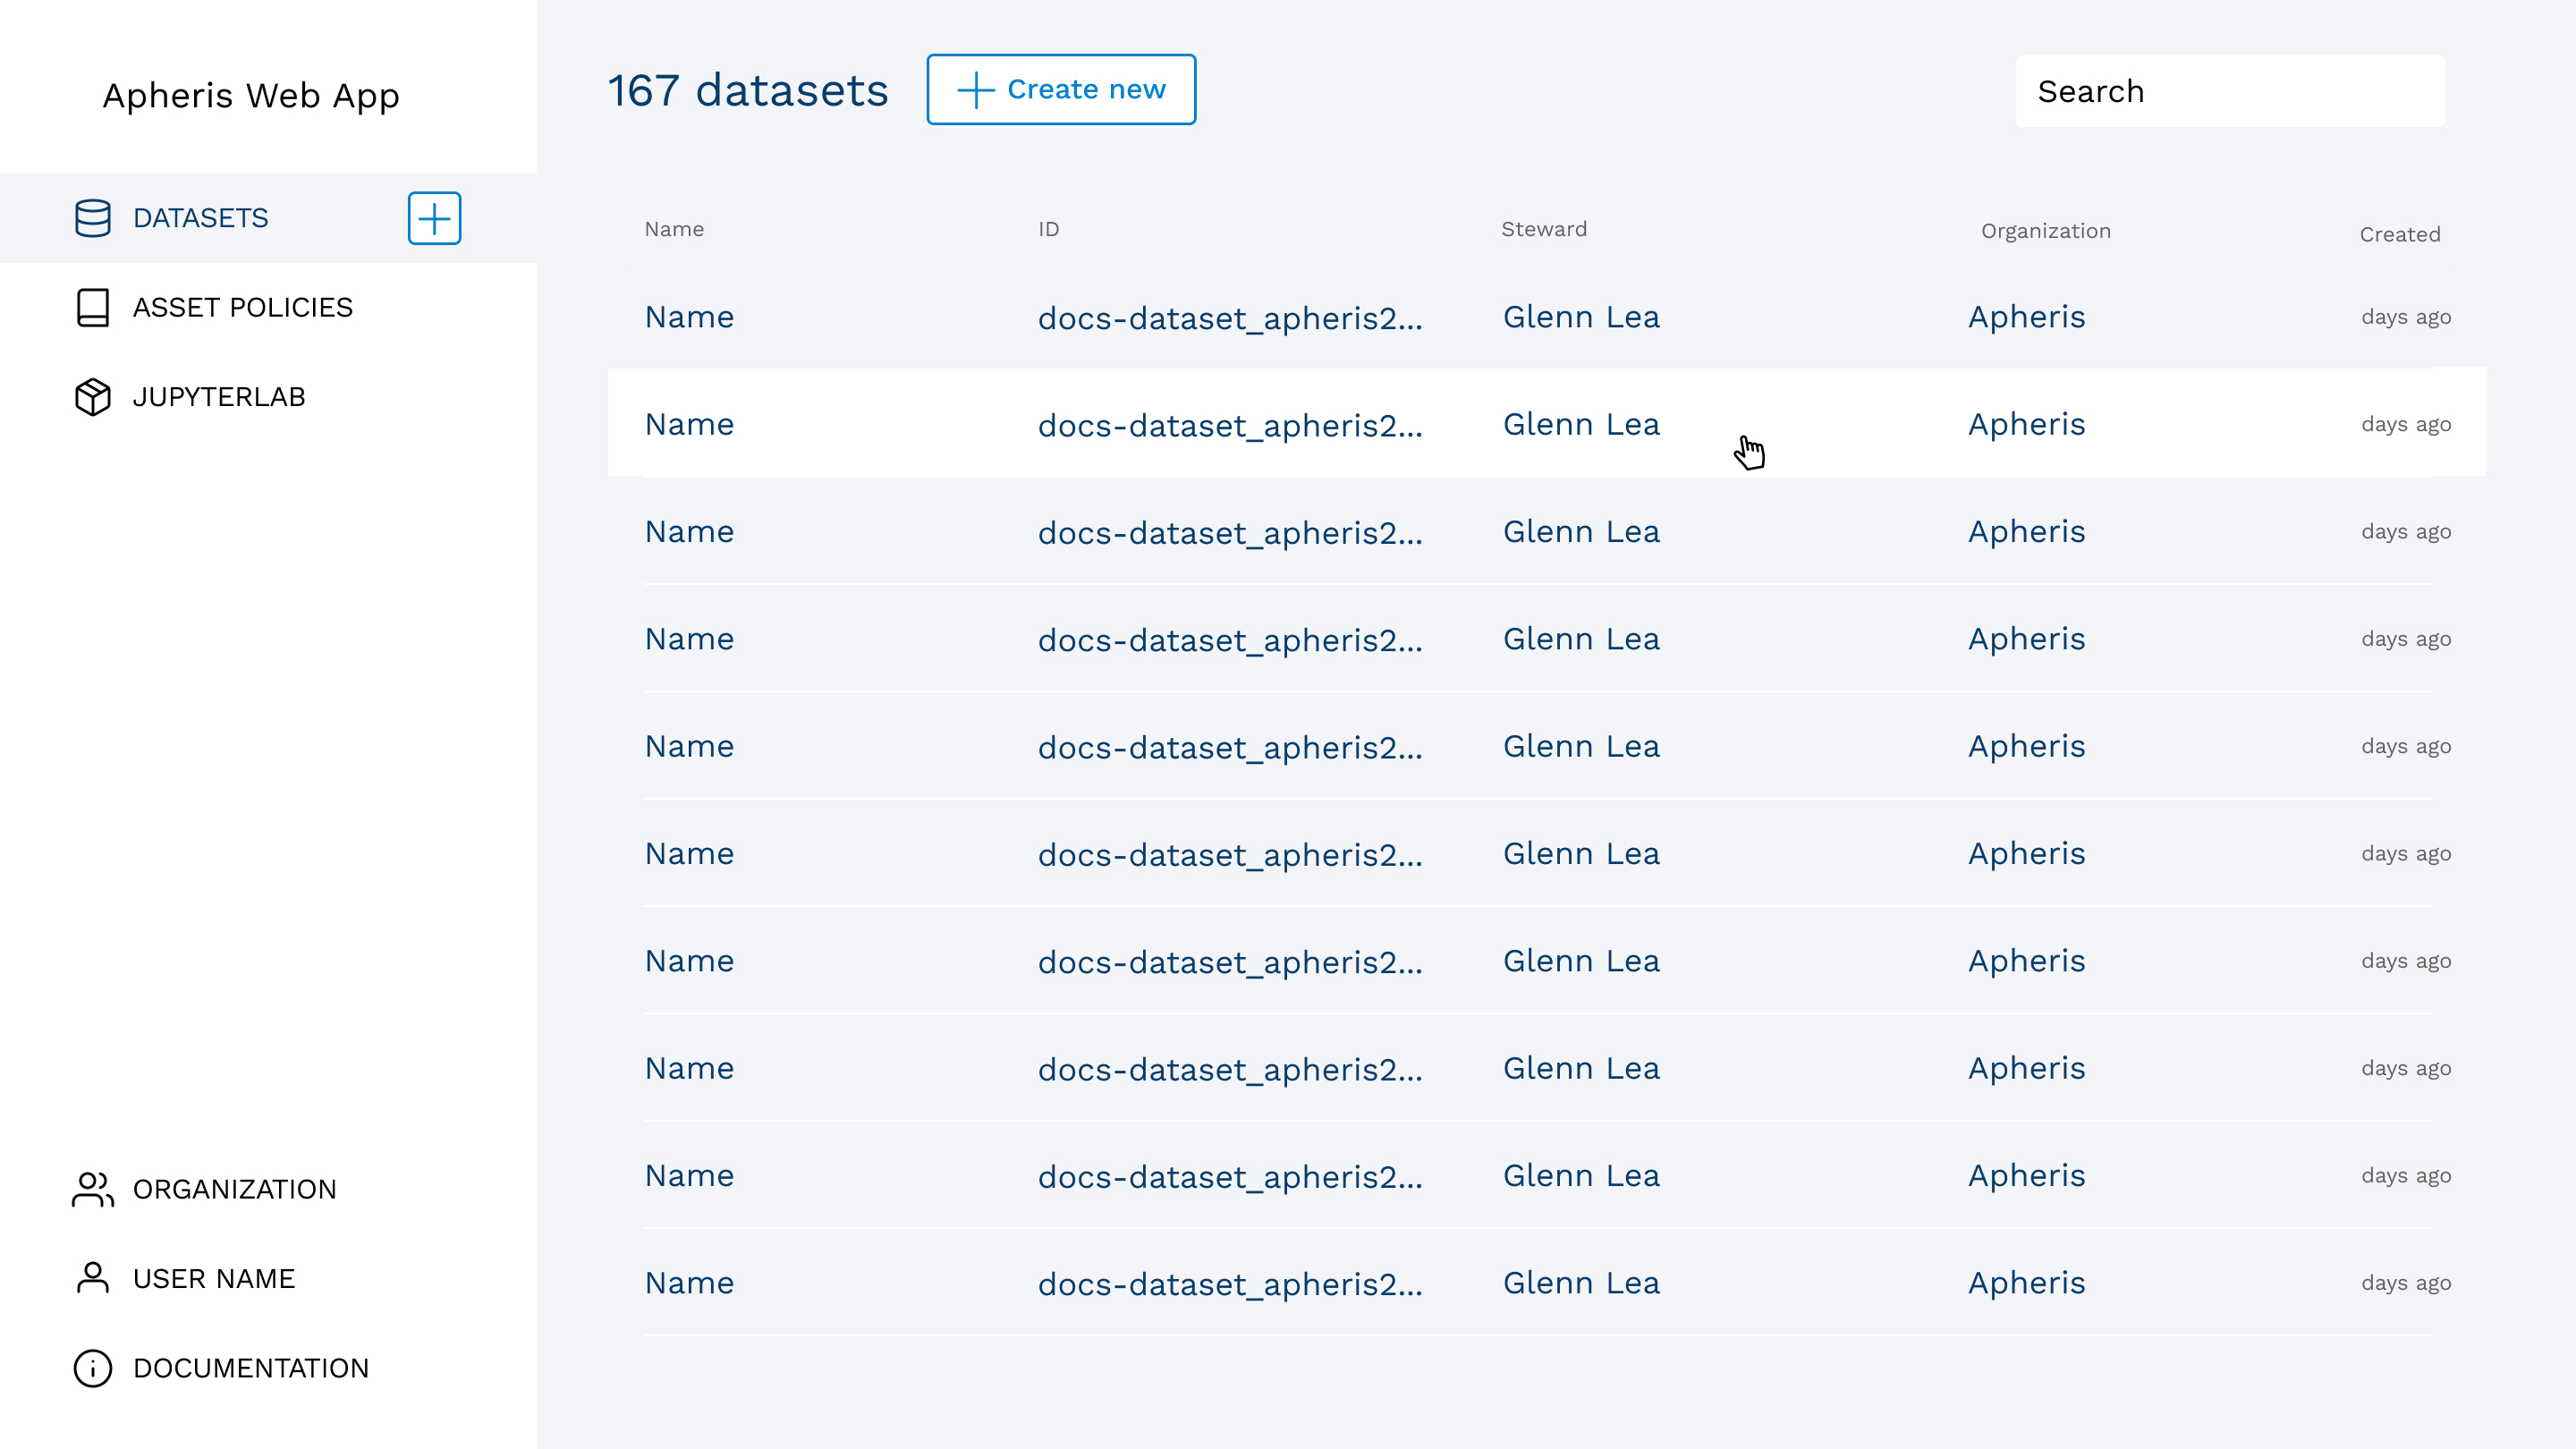Click the Created column header
The image size is (2576, 1449).
(2400, 234)
